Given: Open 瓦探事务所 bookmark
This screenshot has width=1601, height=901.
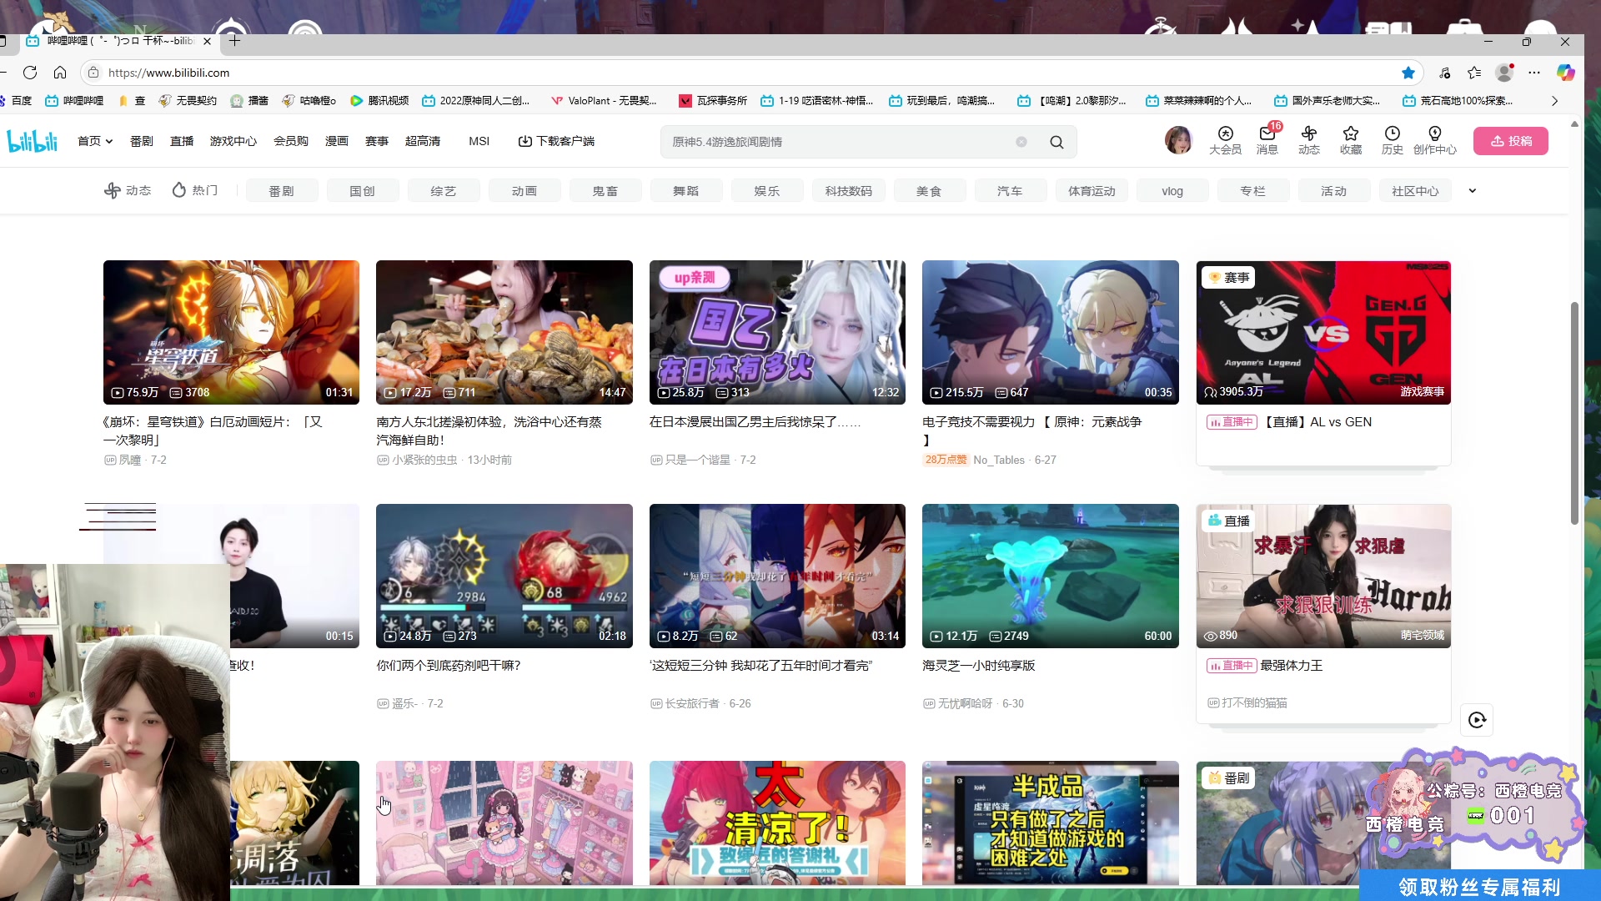Looking at the screenshot, I should point(713,101).
